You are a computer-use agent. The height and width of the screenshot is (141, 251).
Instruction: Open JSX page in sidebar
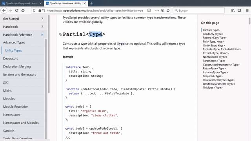click(x=5, y=83)
